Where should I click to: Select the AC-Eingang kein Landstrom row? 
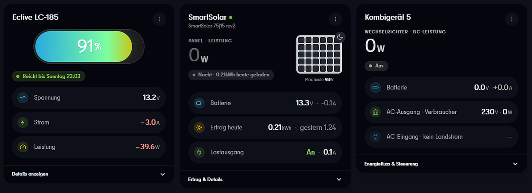coord(441,137)
